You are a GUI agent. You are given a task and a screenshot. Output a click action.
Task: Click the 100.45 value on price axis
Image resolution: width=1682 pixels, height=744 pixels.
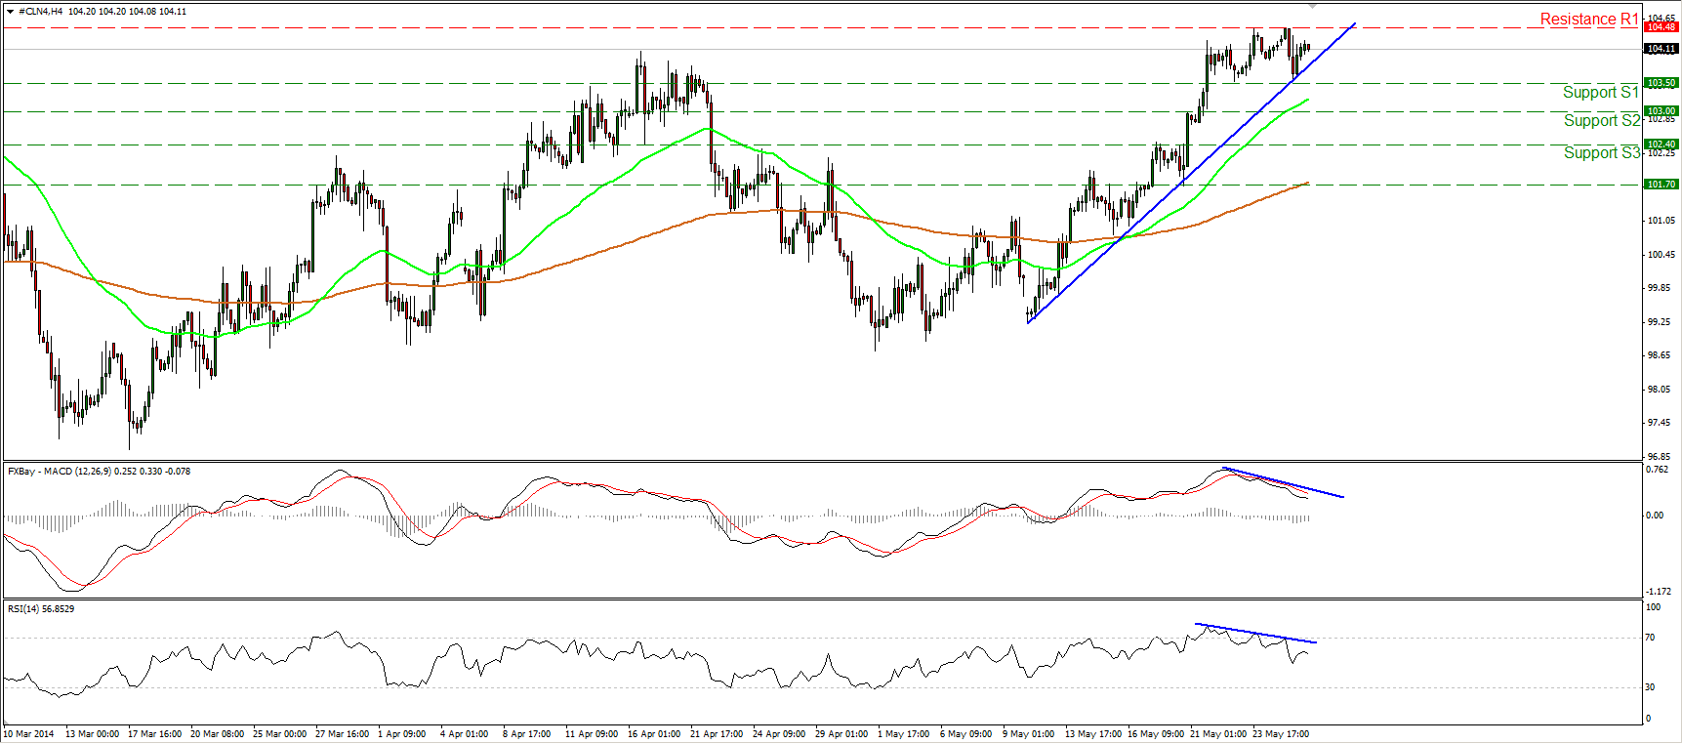pos(1661,255)
